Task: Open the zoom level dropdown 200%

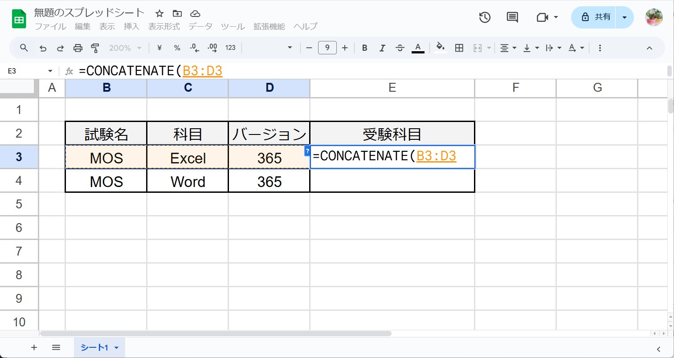Action: tap(125, 48)
